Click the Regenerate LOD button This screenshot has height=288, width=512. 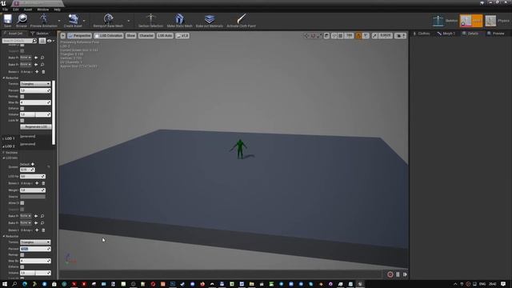tap(35, 126)
